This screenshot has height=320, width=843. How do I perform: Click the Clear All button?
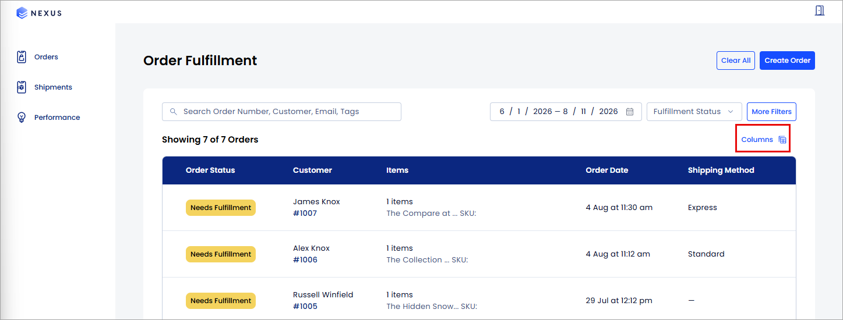pos(736,61)
